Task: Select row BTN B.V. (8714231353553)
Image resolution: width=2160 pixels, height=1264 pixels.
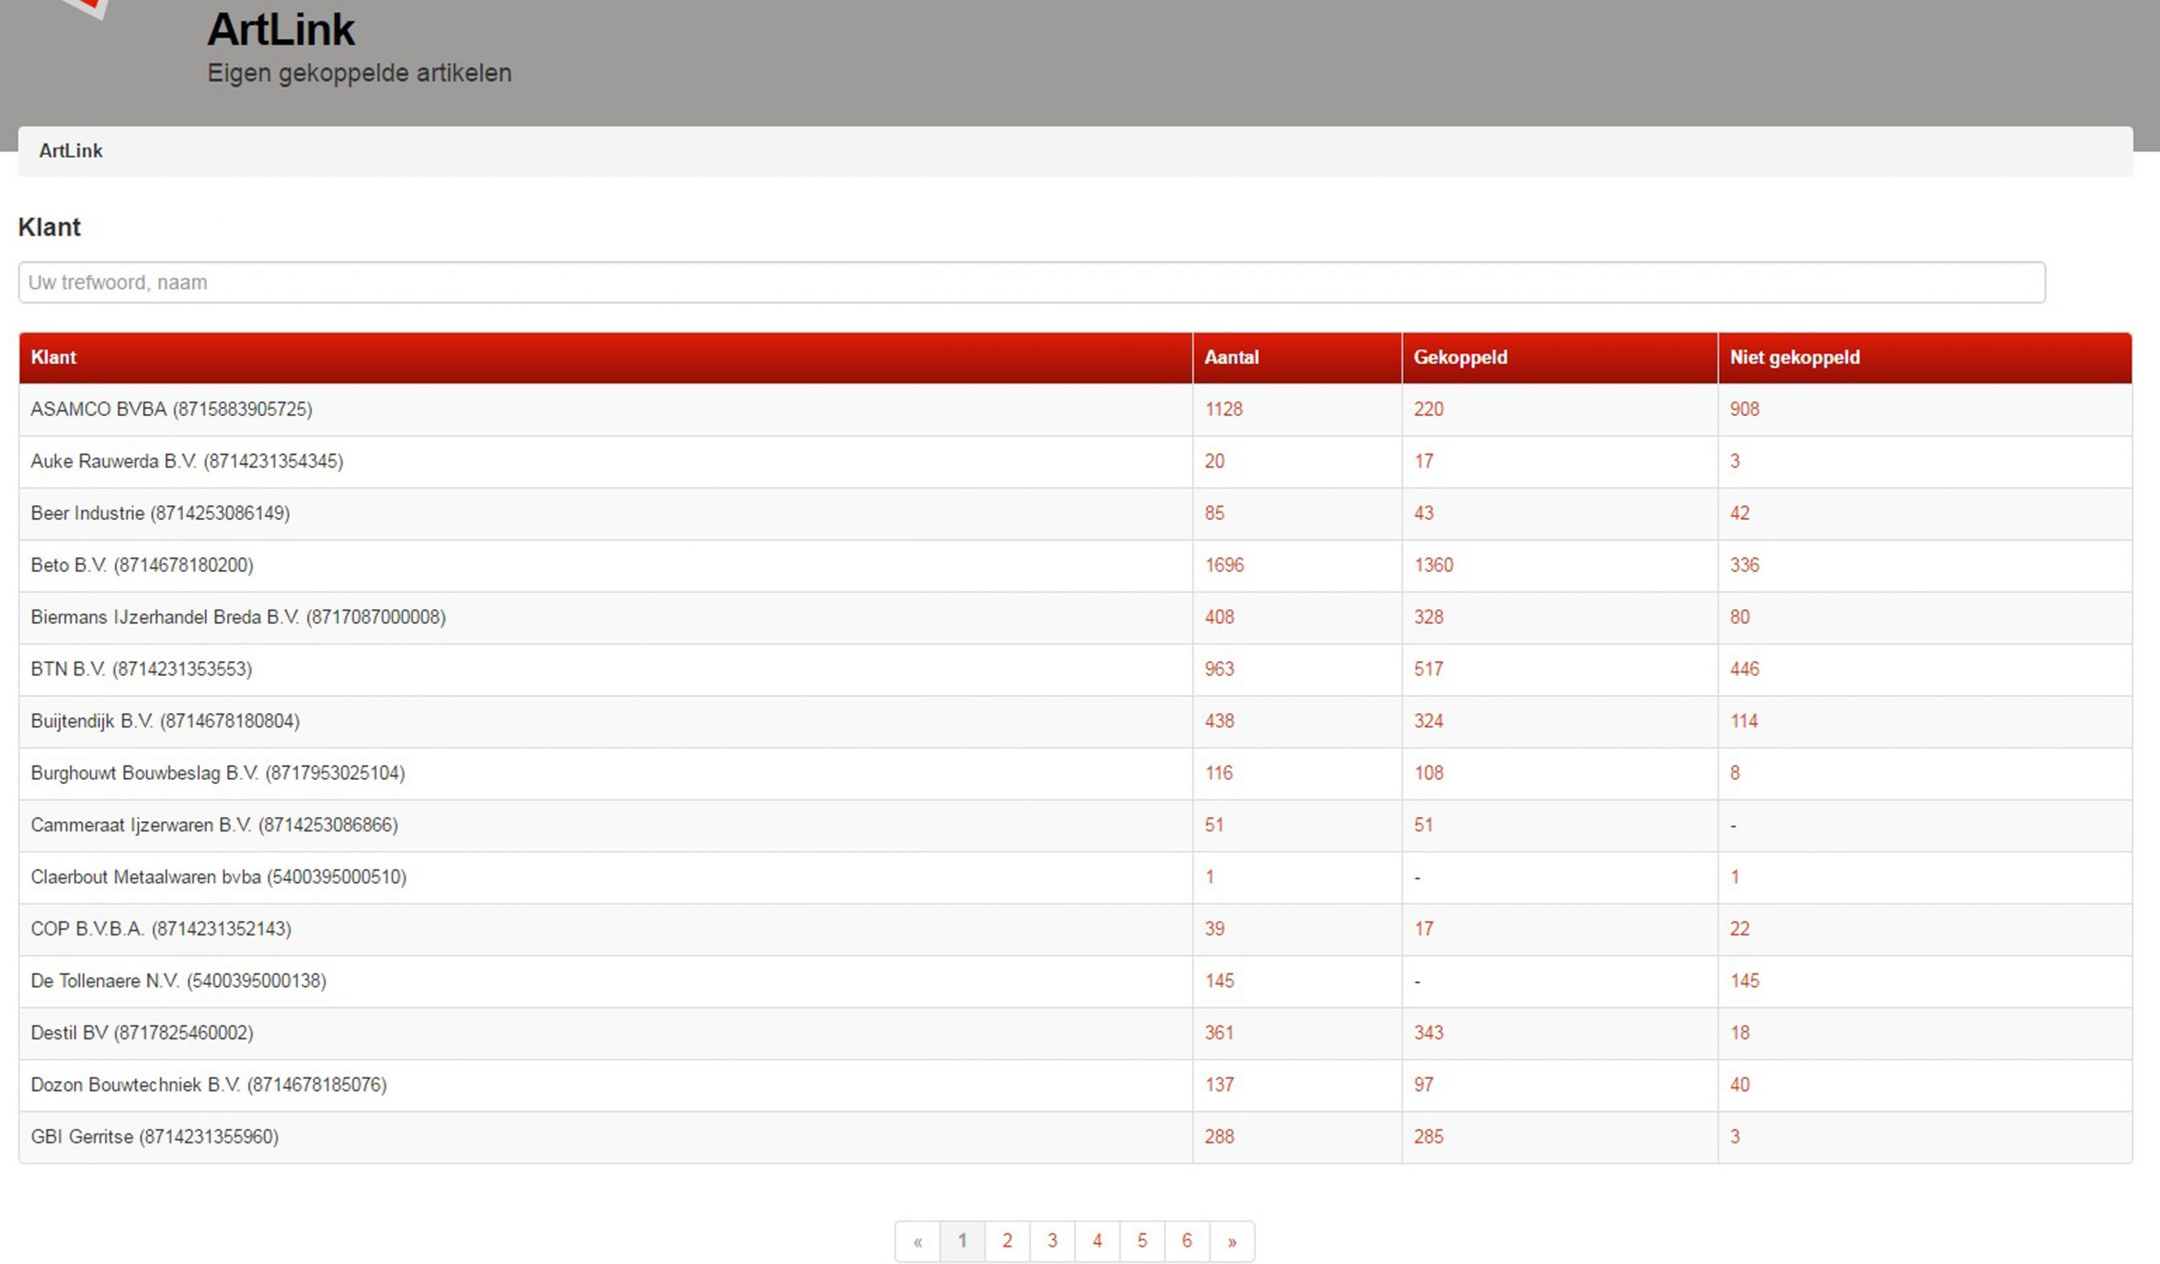Action: point(1075,669)
